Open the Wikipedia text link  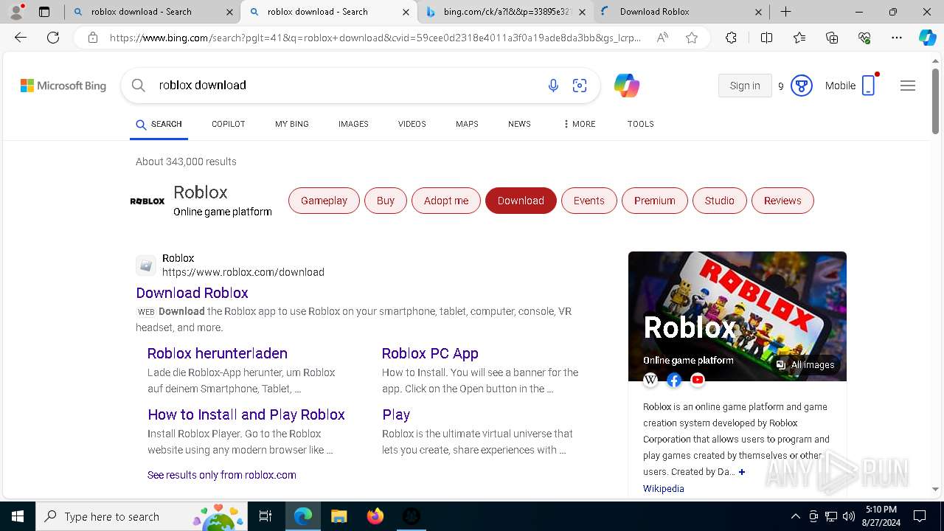(664, 489)
